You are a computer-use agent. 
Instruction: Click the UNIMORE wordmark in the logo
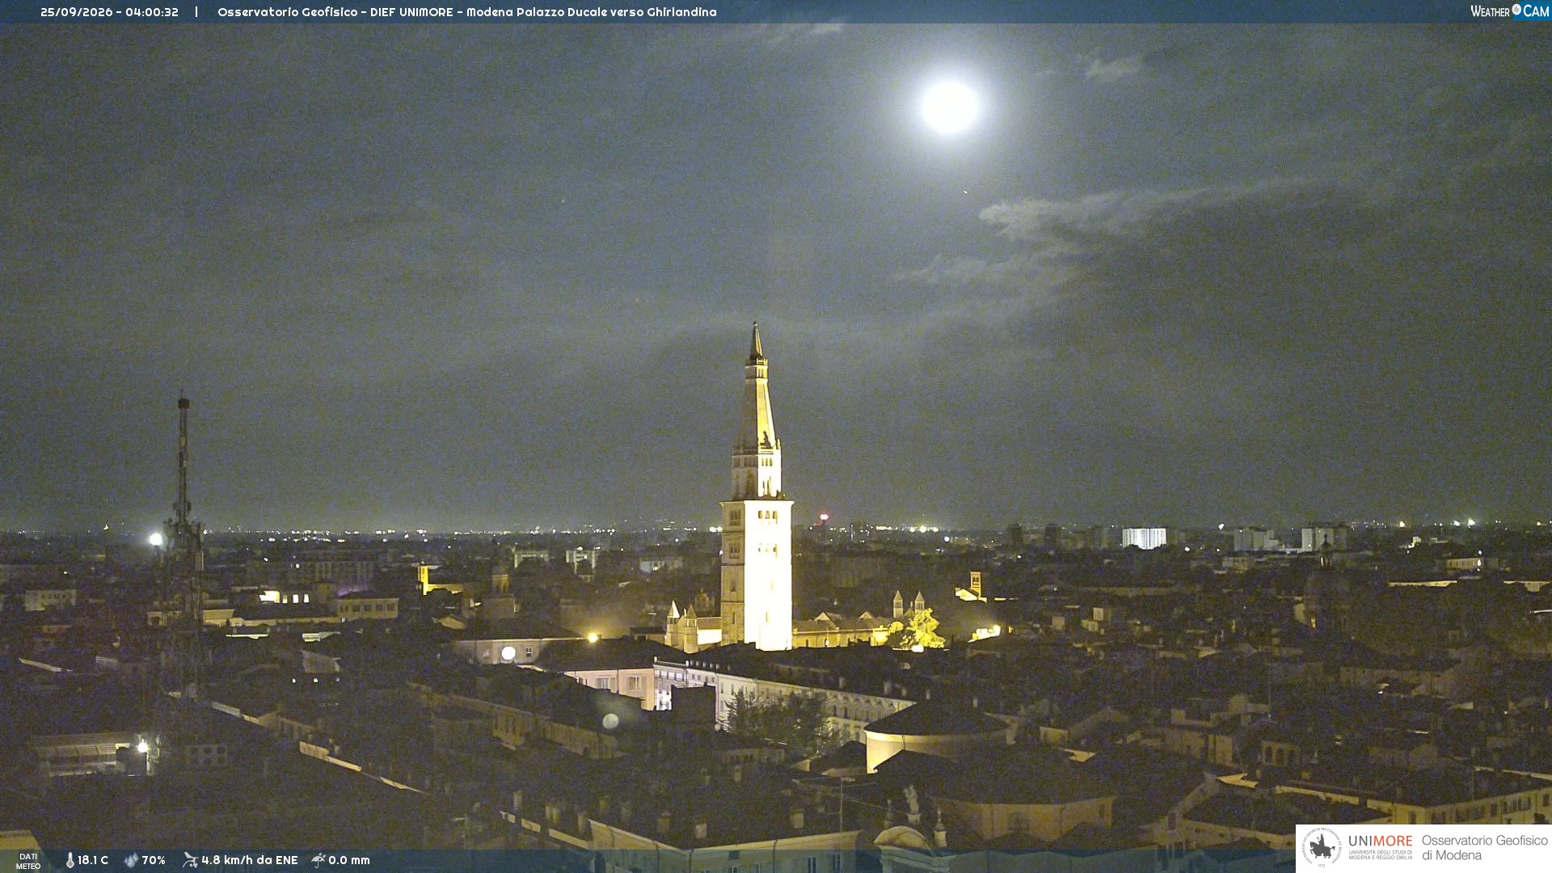1381,841
